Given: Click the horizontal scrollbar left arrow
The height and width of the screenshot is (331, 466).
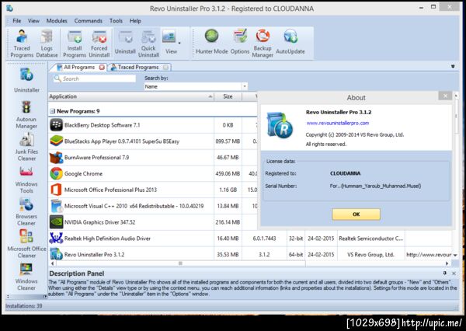Looking at the screenshot, I should 52,263.
